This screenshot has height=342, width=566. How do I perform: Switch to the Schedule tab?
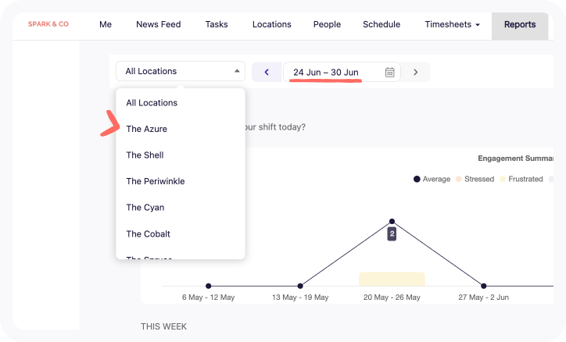pos(382,24)
